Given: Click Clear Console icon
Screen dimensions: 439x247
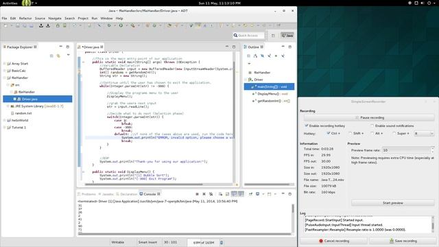Looking at the screenshot, I should click(221, 193).
